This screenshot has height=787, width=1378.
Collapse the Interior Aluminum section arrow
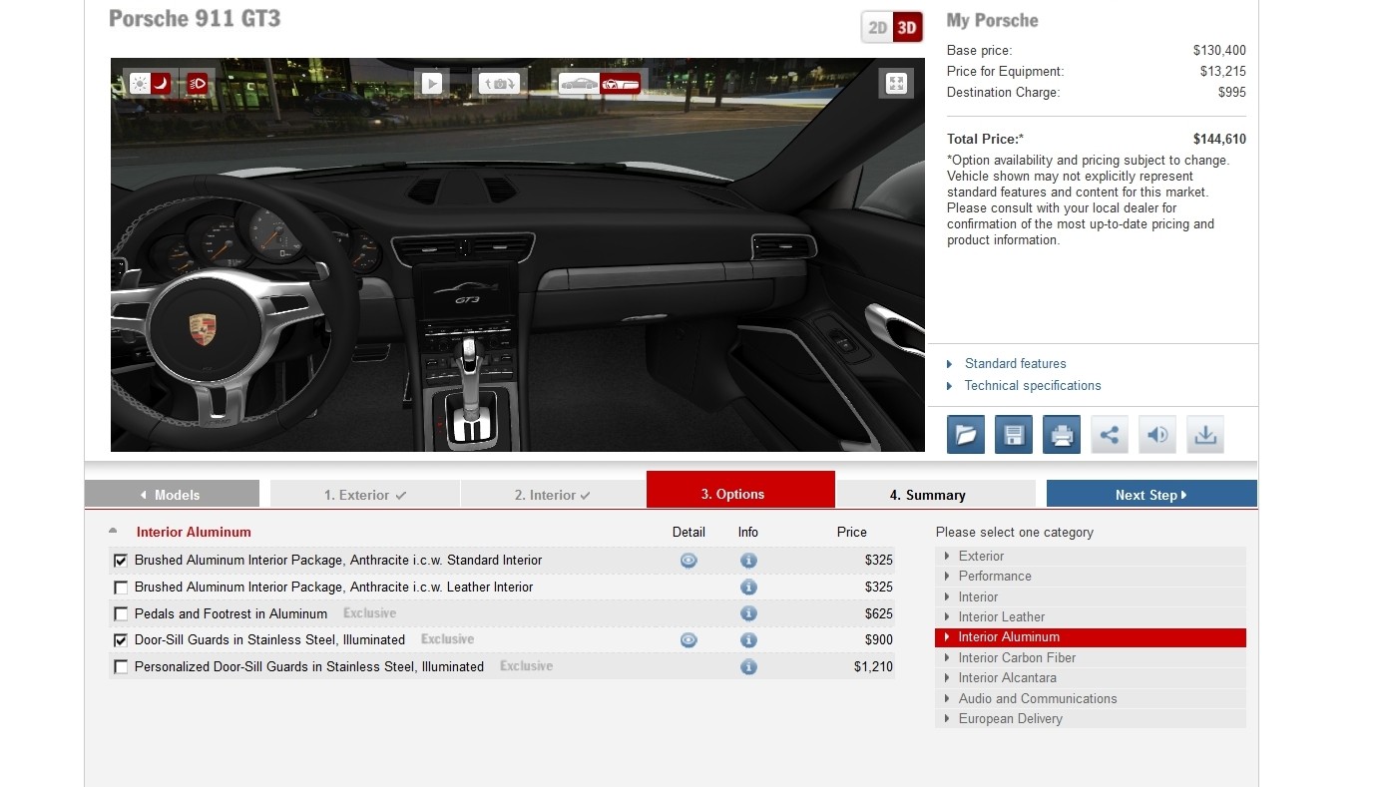click(113, 531)
